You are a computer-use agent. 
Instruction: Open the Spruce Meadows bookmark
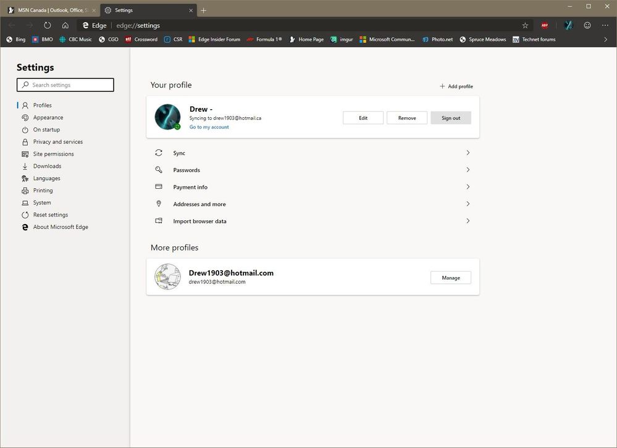pyautogui.click(x=483, y=39)
